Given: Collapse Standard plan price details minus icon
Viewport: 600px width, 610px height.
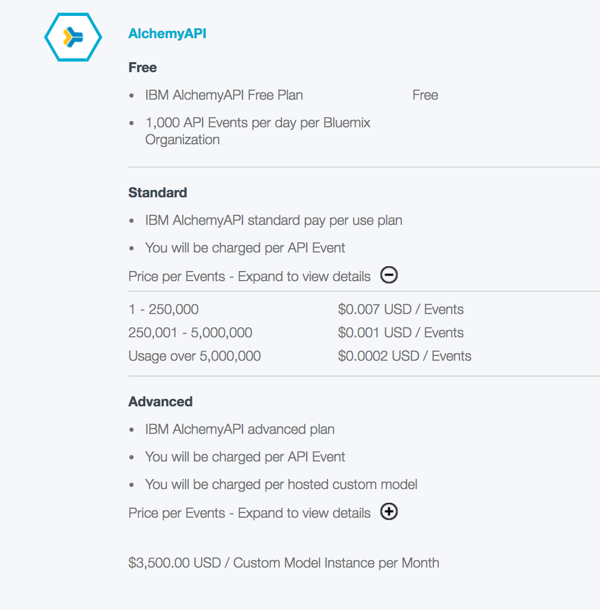Looking at the screenshot, I should [389, 275].
